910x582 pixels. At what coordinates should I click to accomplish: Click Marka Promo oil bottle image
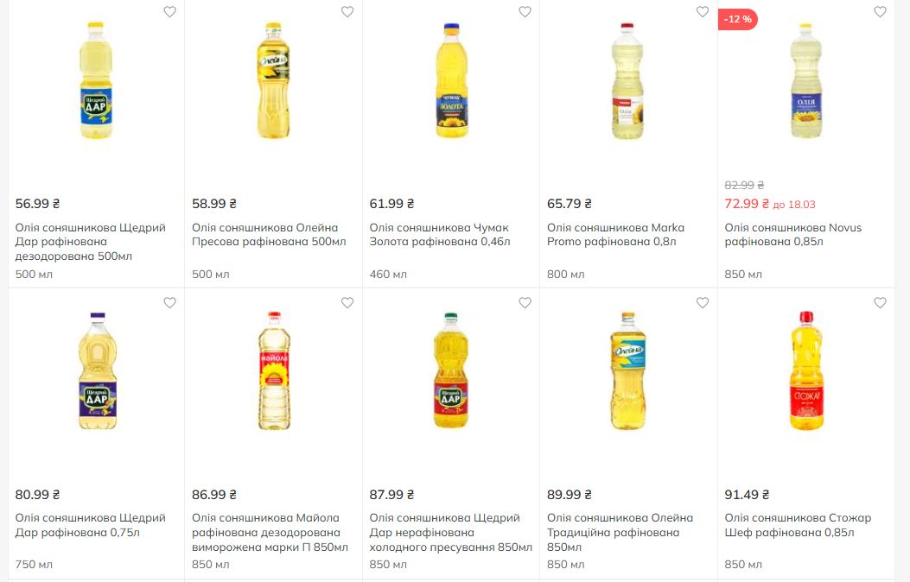[627, 82]
